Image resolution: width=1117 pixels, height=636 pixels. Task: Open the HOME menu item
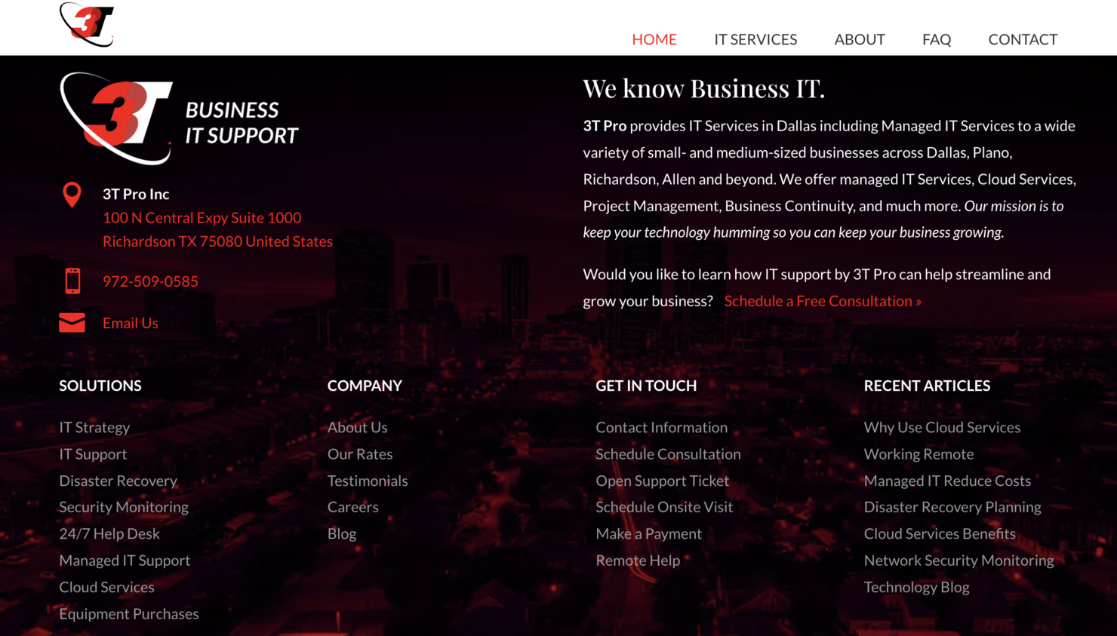pyautogui.click(x=654, y=39)
